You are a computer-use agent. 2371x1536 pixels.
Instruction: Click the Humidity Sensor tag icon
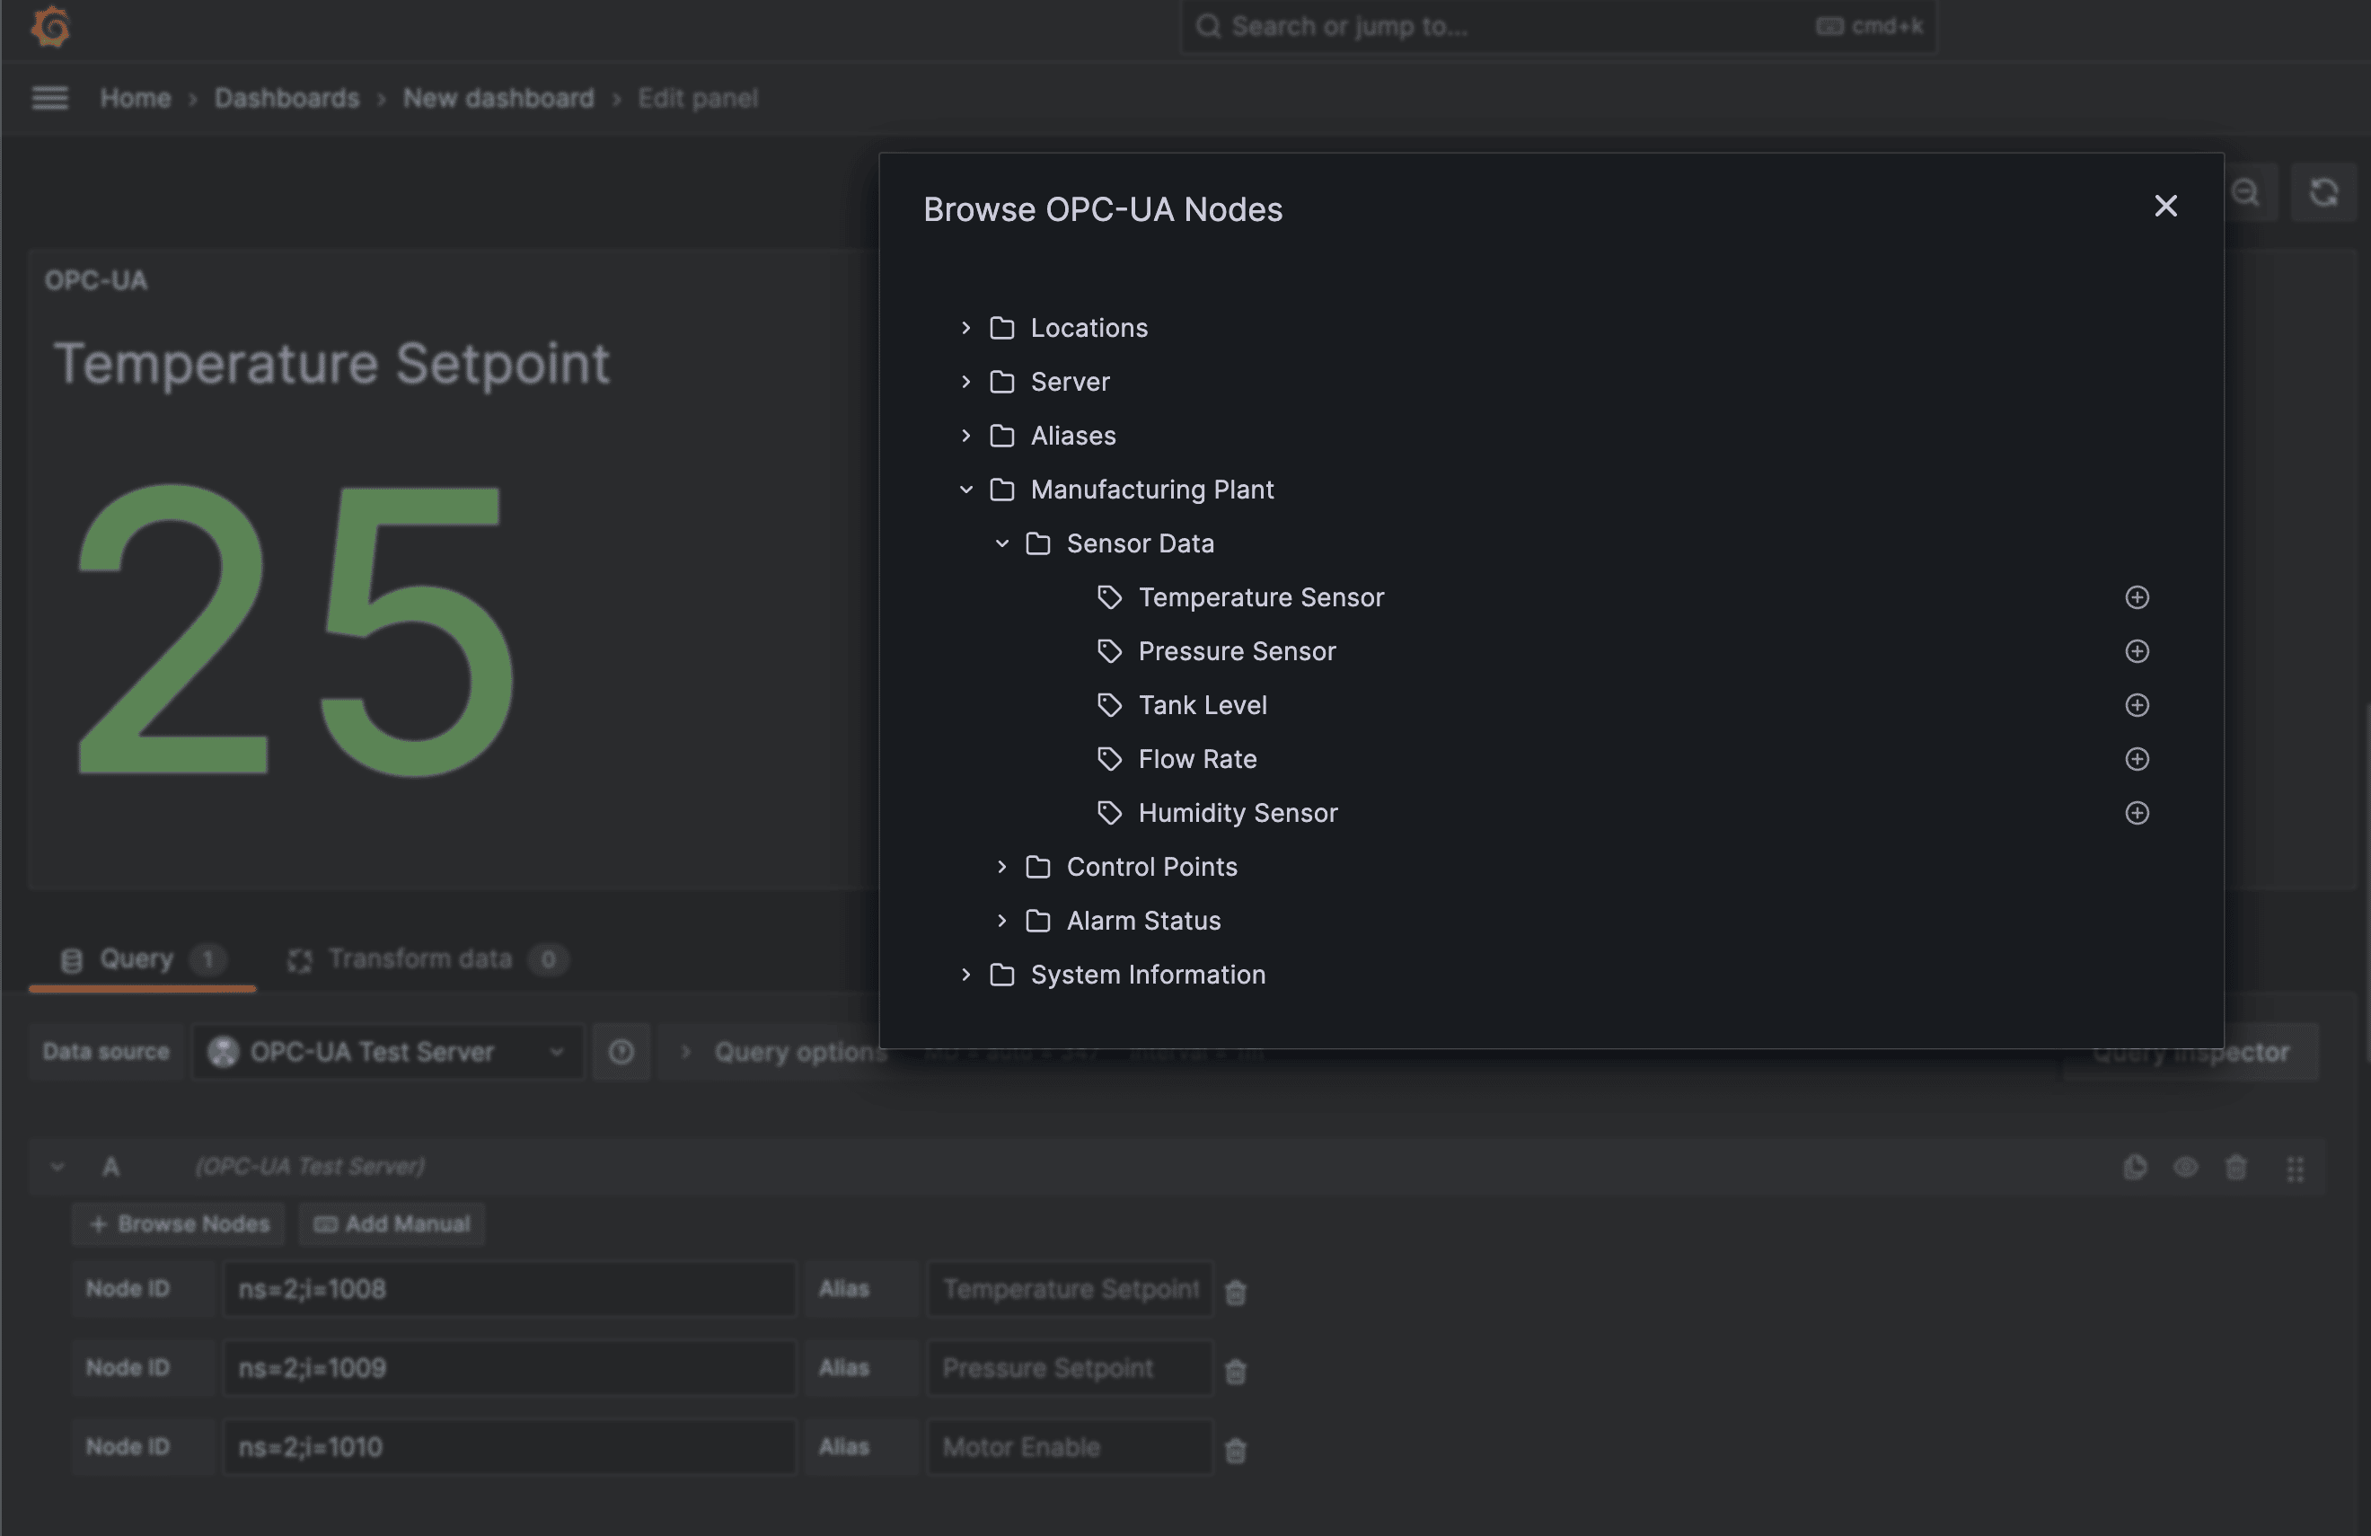coord(1109,812)
